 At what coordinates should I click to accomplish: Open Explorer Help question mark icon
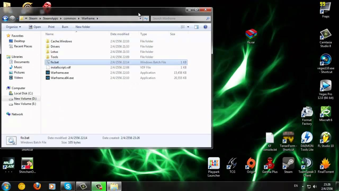pyautogui.click(x=205, y=27)
